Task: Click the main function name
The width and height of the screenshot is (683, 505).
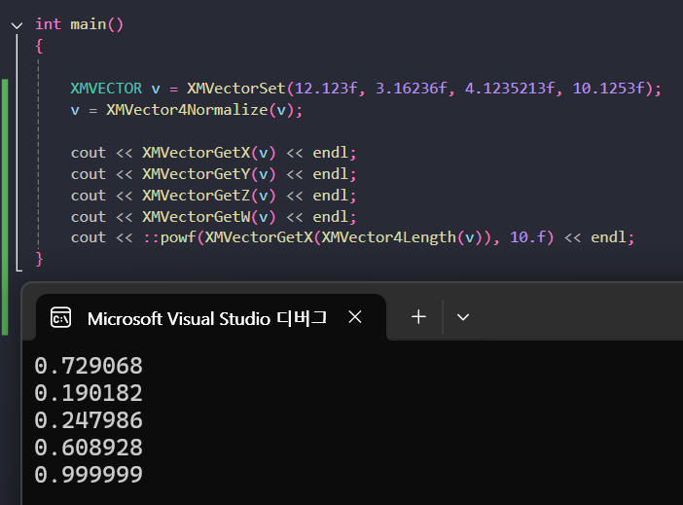Action: coord(89,24)
